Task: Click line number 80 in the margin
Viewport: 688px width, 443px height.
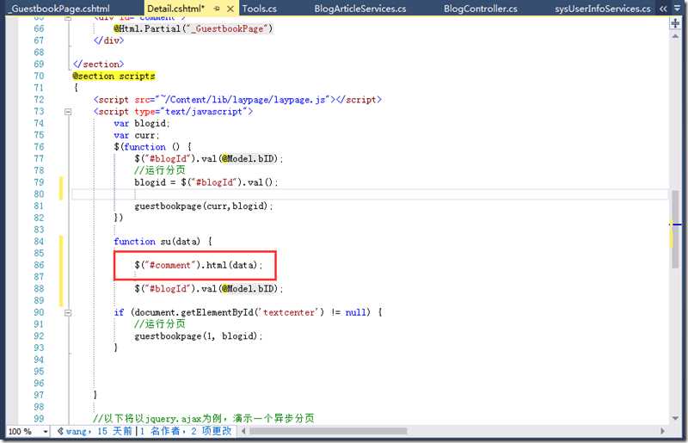Action: pos(39,194)
